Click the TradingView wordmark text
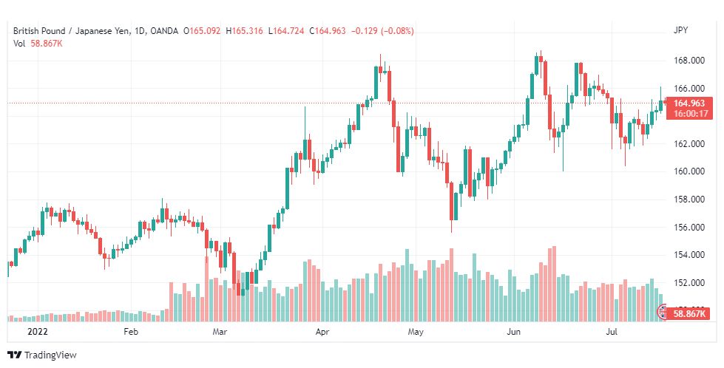 point(50,355)
